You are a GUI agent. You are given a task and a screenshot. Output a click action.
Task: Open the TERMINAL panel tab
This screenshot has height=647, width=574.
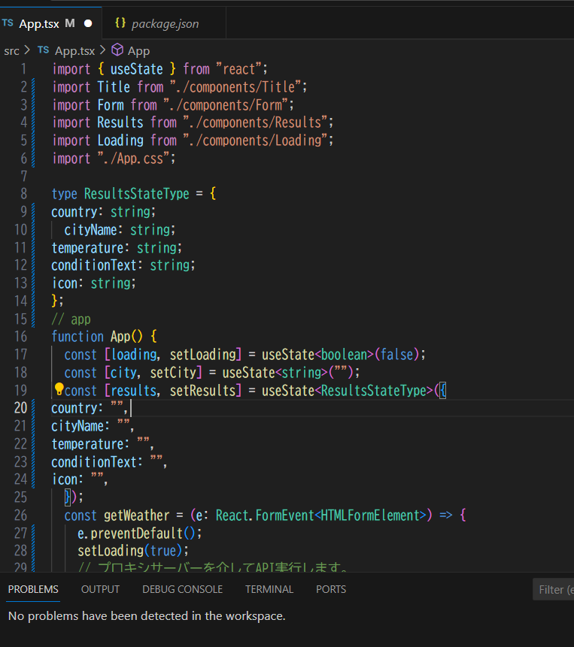(269, 589)
